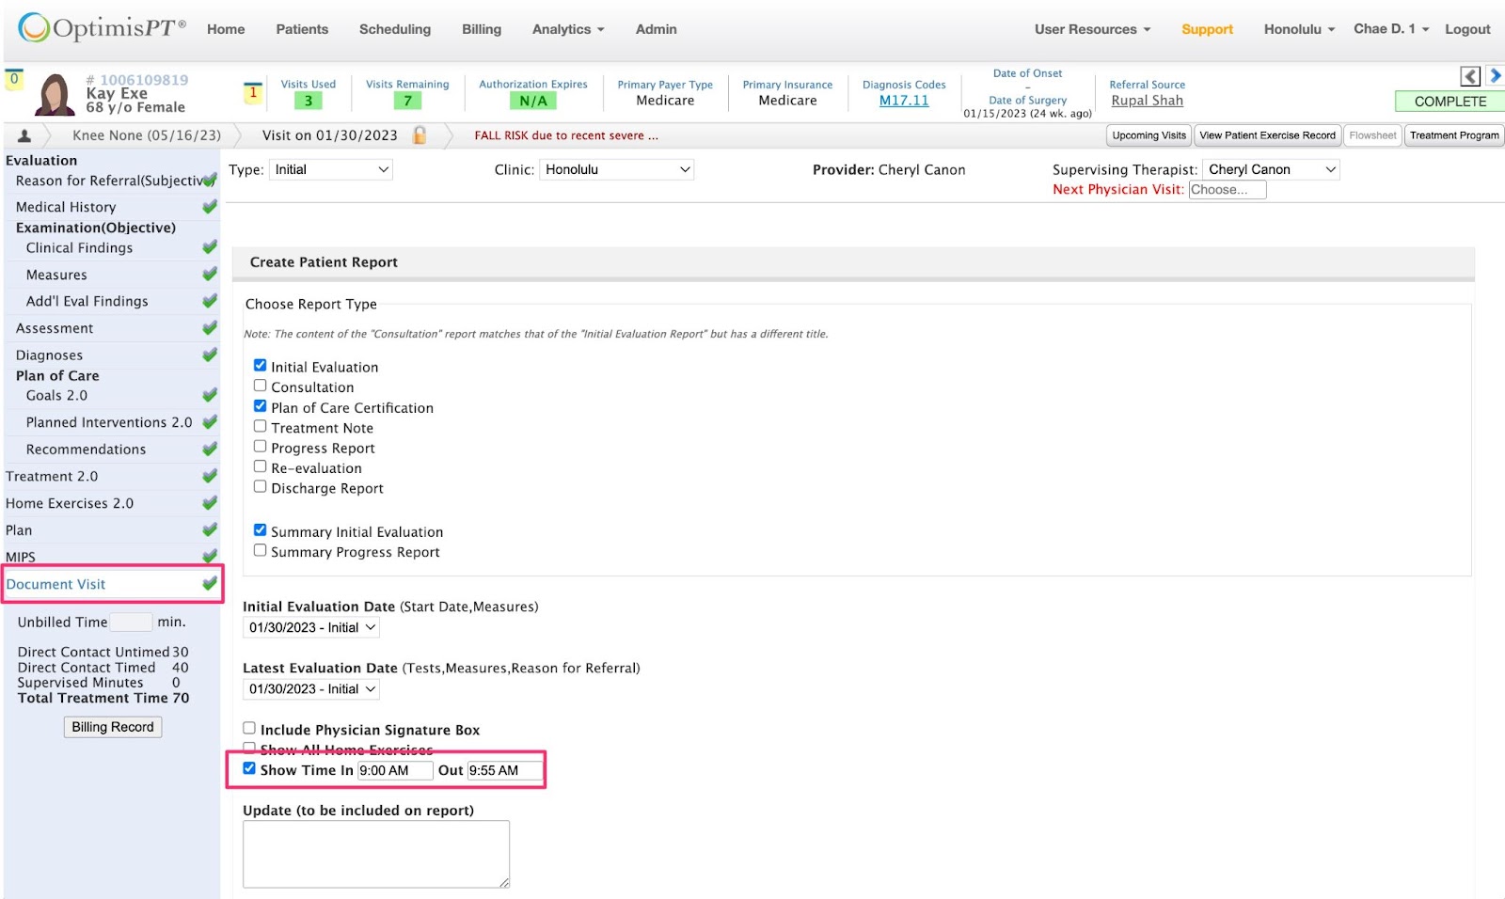
Task: Click the yellow note icon numbered 1
Action: click(252, 92)
